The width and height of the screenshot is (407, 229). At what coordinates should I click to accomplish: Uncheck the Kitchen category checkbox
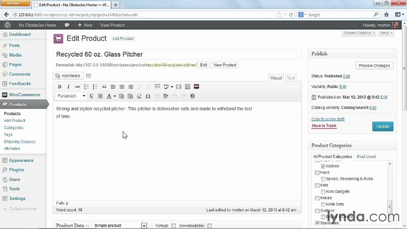323,166
